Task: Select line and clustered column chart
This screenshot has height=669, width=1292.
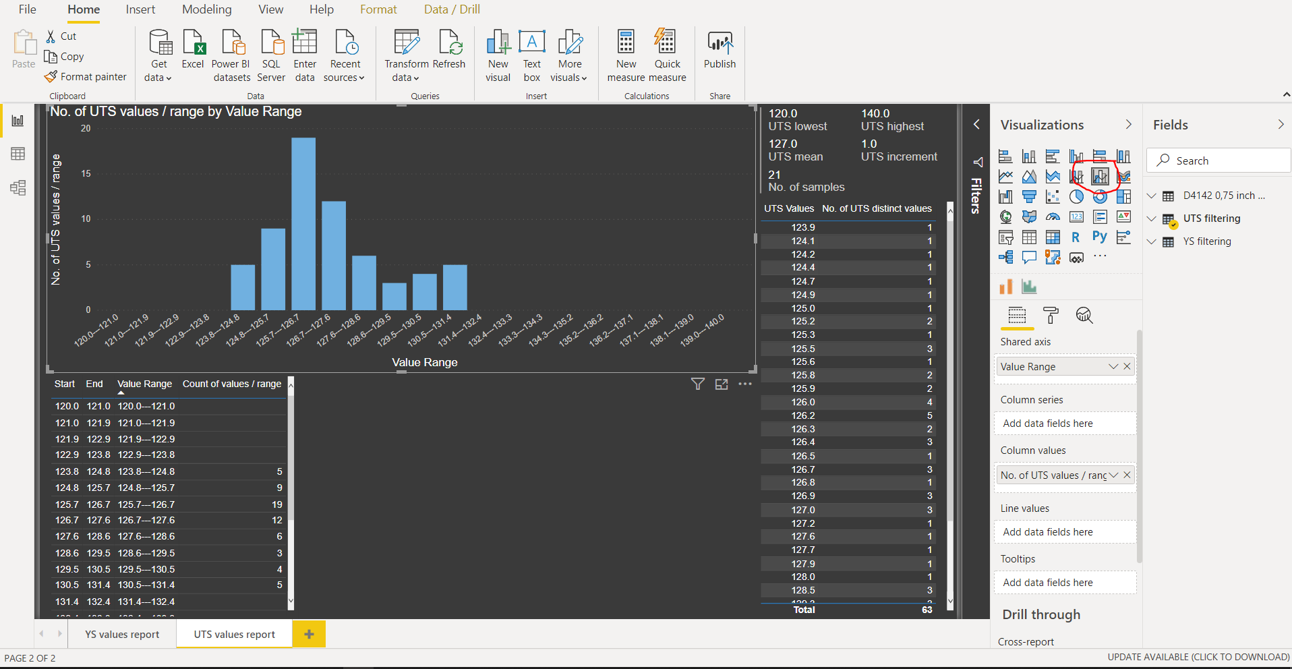Action: 1100,177
